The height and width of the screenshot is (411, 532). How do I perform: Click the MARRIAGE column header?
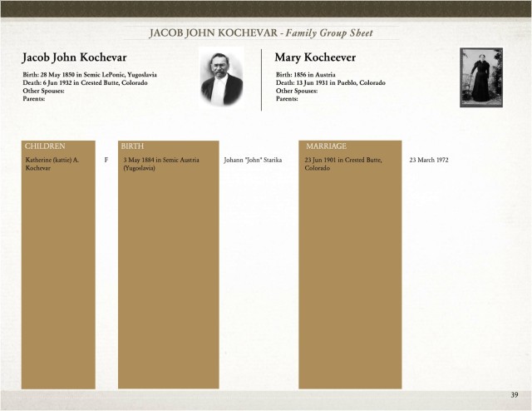pyautogui.click(x=326, y=146)
